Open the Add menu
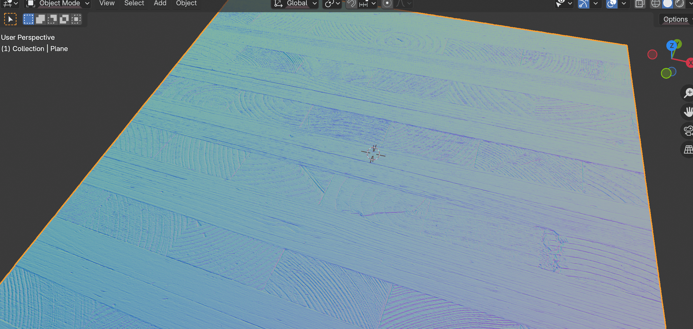 [x=160, y=3]
